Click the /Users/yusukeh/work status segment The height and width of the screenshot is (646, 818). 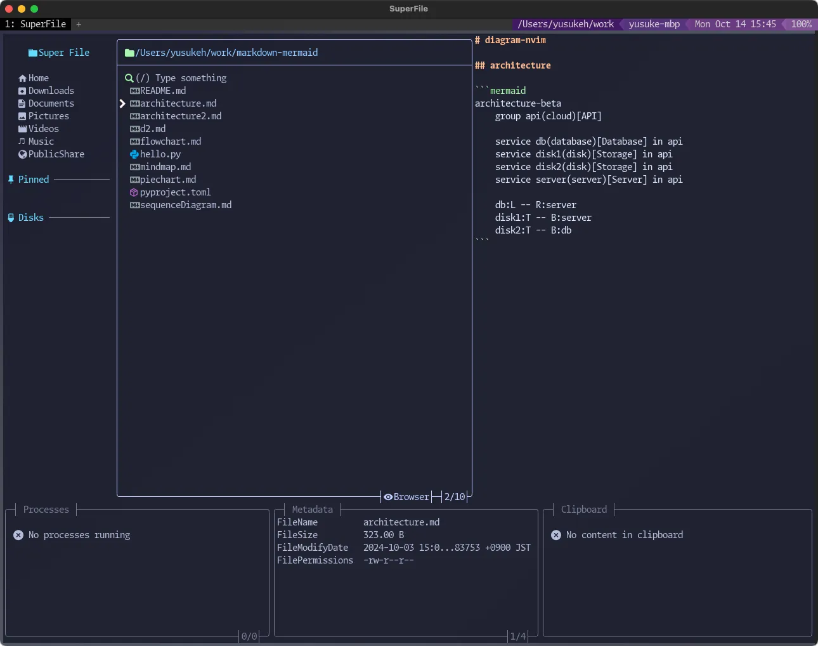(x=566, y=24)
